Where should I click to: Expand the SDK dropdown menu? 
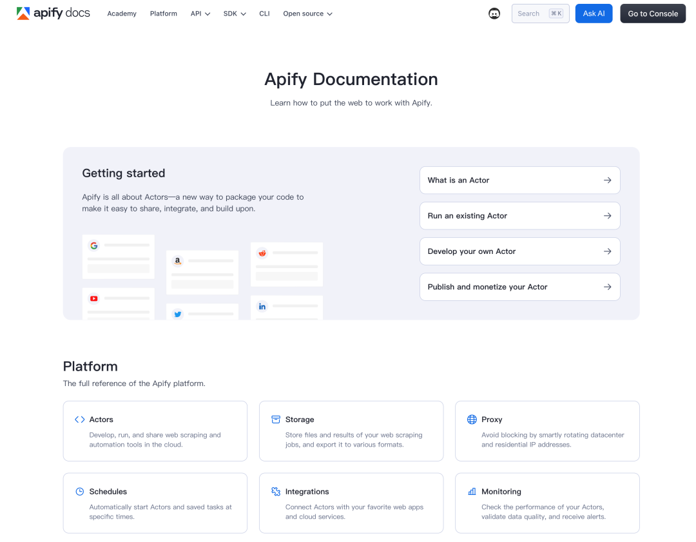[x=235, y=14]
